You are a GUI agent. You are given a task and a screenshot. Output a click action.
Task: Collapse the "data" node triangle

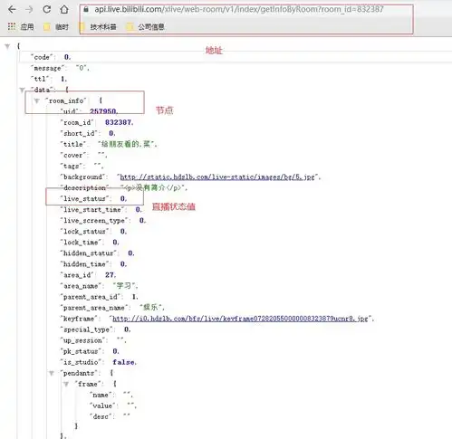(x=22, y=90)
